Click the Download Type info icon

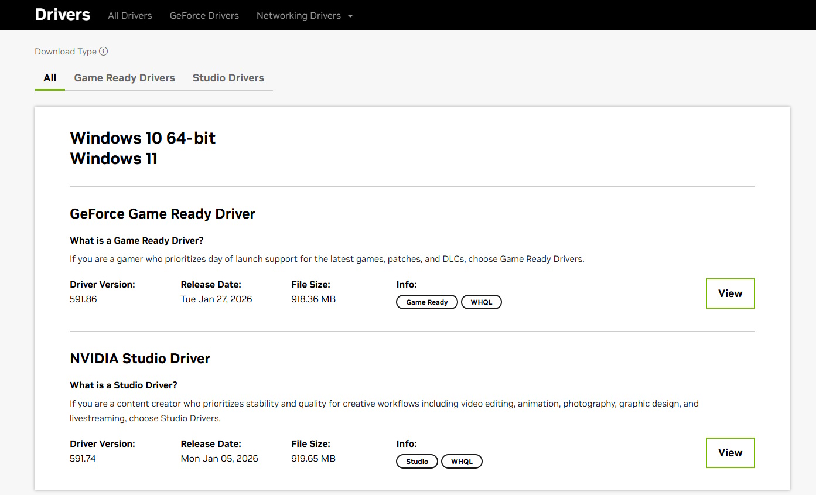pyautogui.click(x=104, y=52)
